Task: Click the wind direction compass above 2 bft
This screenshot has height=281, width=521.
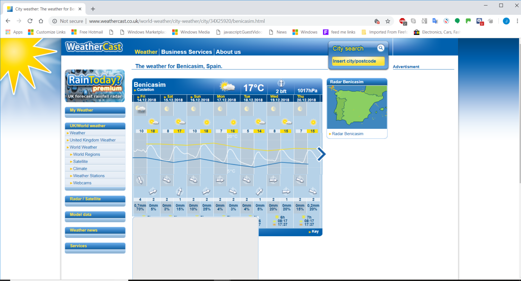Action: tap(281, 83)
